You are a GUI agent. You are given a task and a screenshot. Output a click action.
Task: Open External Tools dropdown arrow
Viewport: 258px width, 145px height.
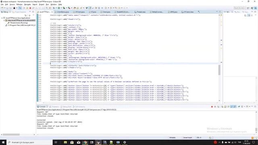[71, 8]
